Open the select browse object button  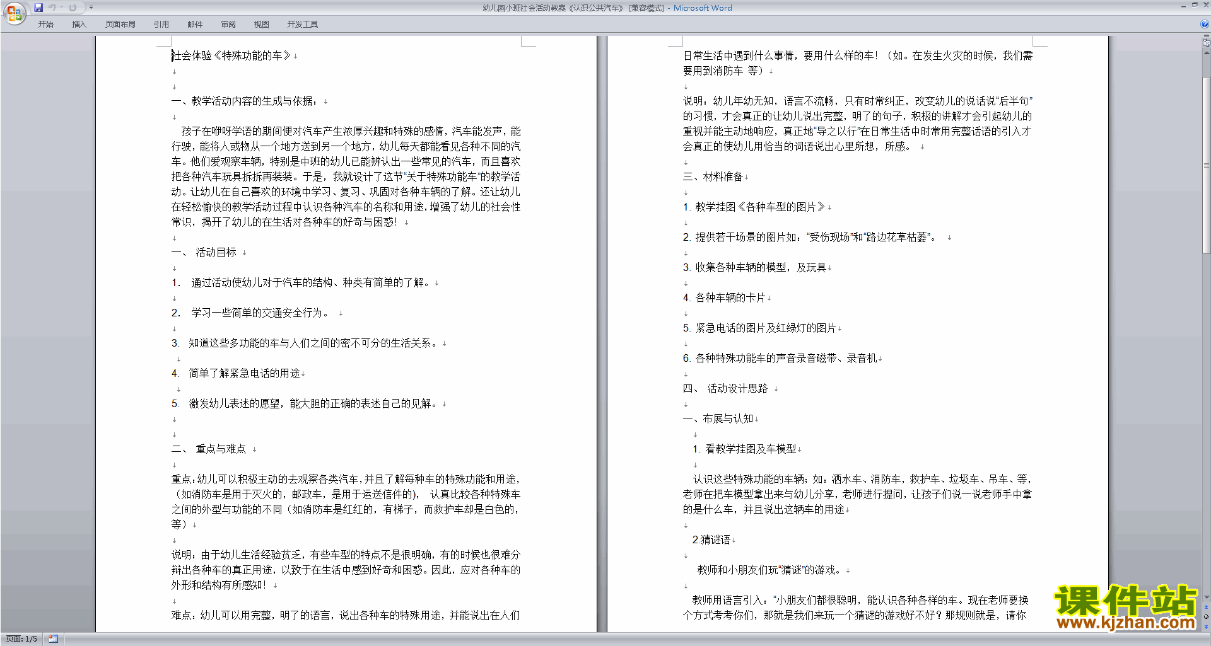1206,617
